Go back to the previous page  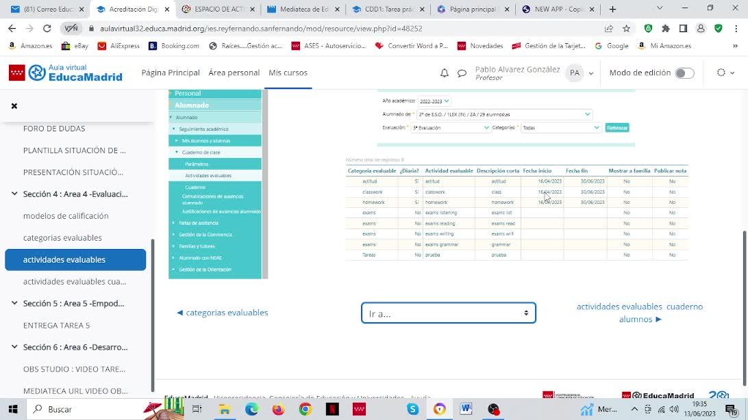(x=12, y=29)
